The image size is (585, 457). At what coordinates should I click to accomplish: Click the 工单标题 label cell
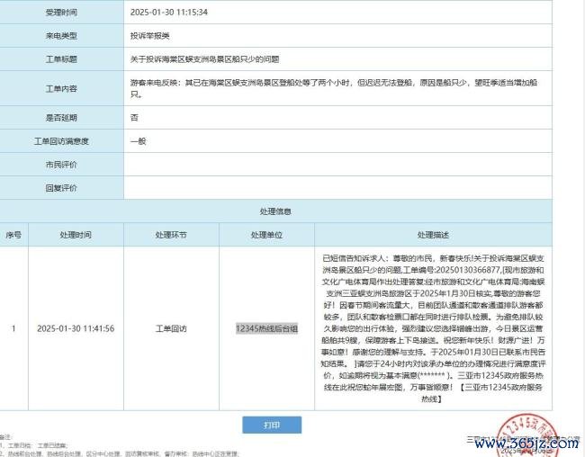[x=61, y=59]
